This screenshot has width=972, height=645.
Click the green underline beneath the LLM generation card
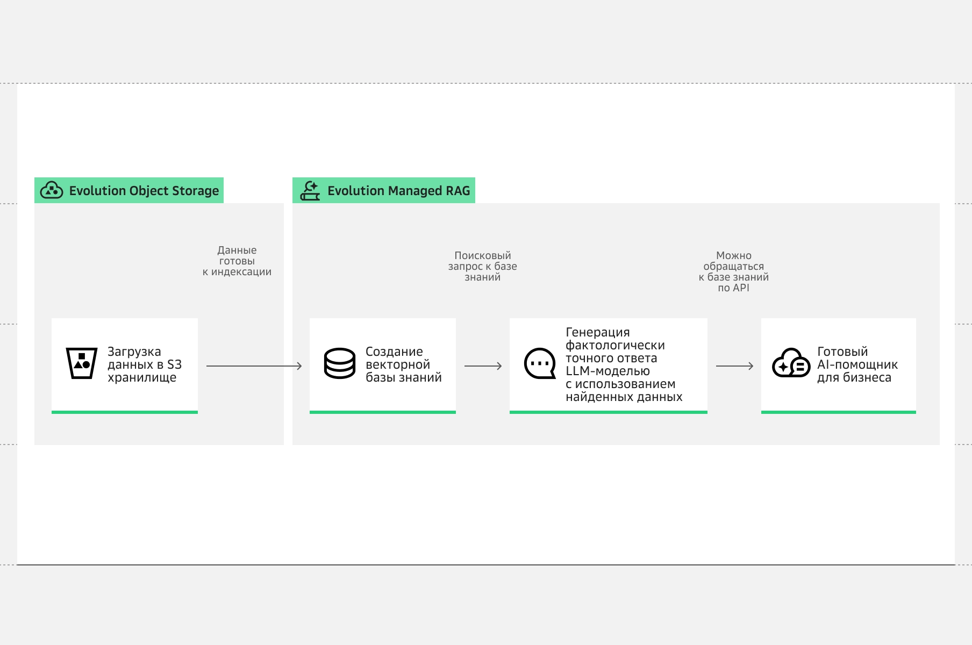pyautogui.click(x=608, y=412)
